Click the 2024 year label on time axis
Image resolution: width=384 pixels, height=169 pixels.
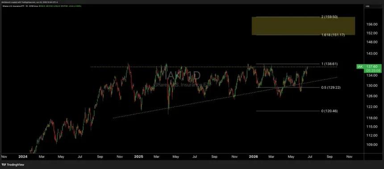point(23,156)
